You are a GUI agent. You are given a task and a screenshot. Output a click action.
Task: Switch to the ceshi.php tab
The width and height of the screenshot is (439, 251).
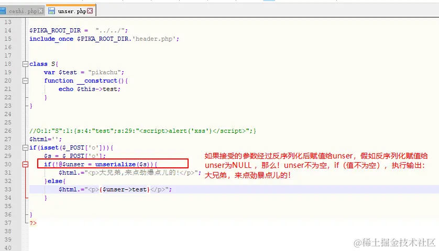(23, 11)
